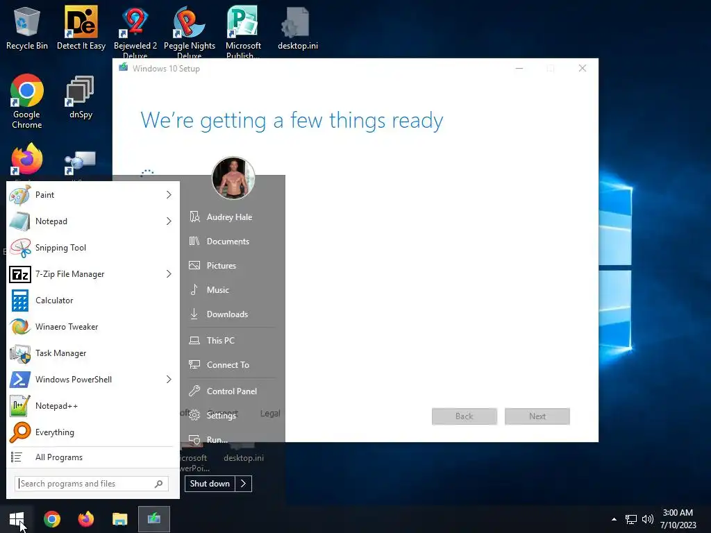711x533 pixels.
Task: Open the volume tray icon
Action: click(648, 519)
